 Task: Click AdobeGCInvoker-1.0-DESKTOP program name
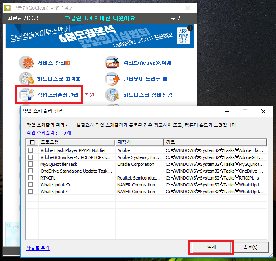pos(76,157)
